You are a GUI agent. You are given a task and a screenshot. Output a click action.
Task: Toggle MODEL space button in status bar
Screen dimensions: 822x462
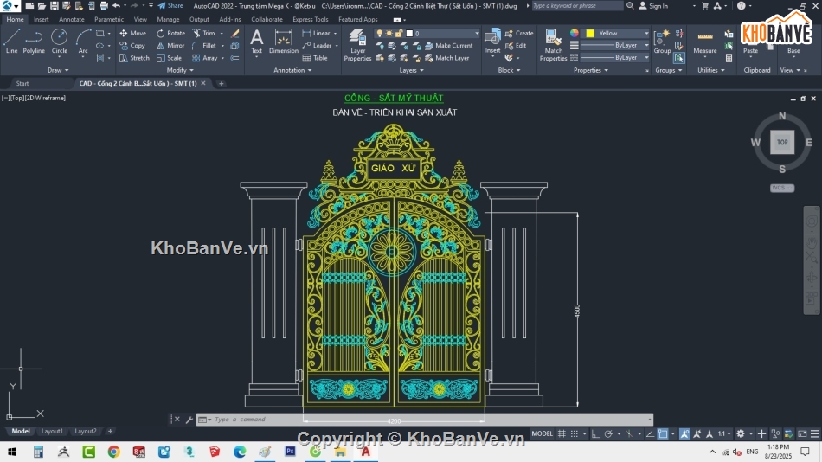542,433
